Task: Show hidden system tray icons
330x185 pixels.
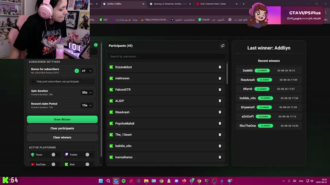Action: (284, 181)
